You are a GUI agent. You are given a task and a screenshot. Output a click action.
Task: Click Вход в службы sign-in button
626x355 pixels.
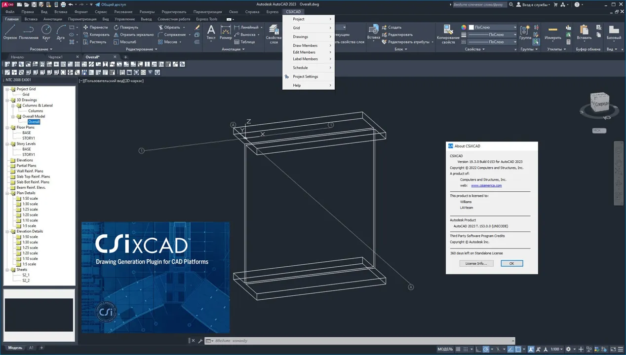tap(532, 4)
